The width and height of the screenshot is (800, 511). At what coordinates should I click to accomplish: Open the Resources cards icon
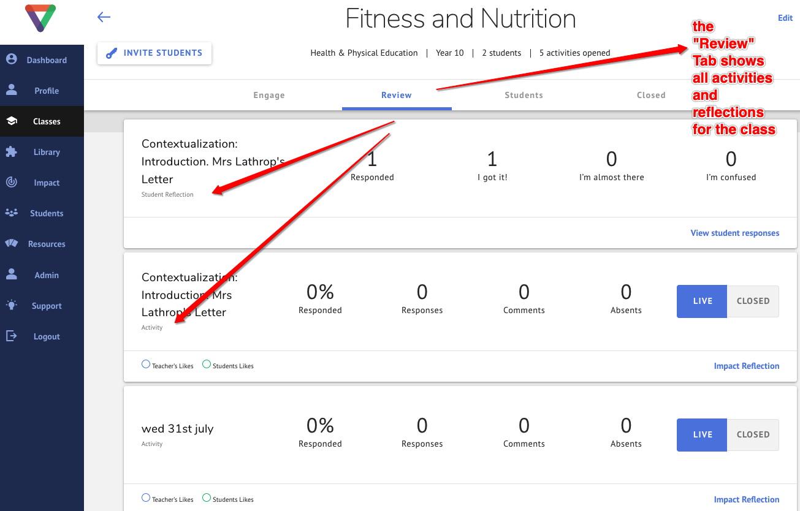11,243
